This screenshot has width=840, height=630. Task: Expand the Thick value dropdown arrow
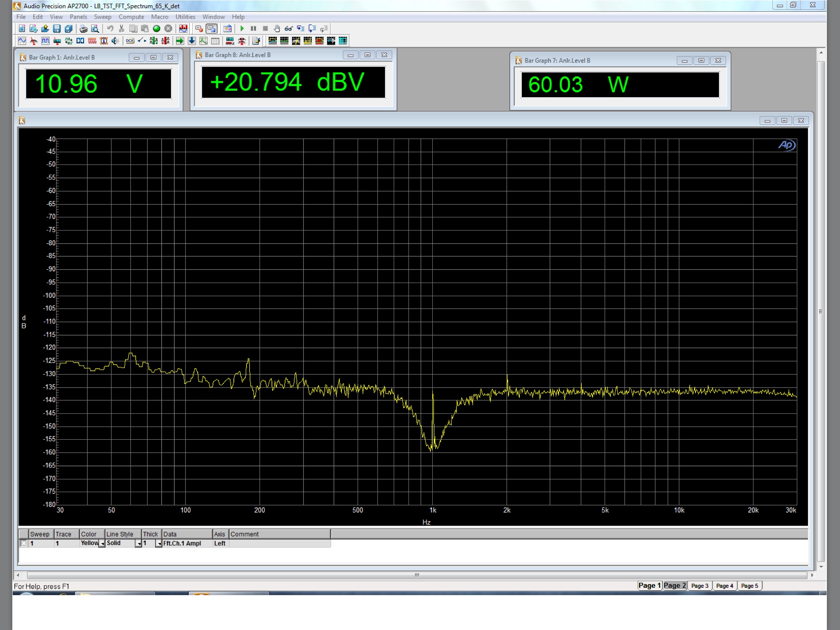pyautogui.click(x=159, y=543)
